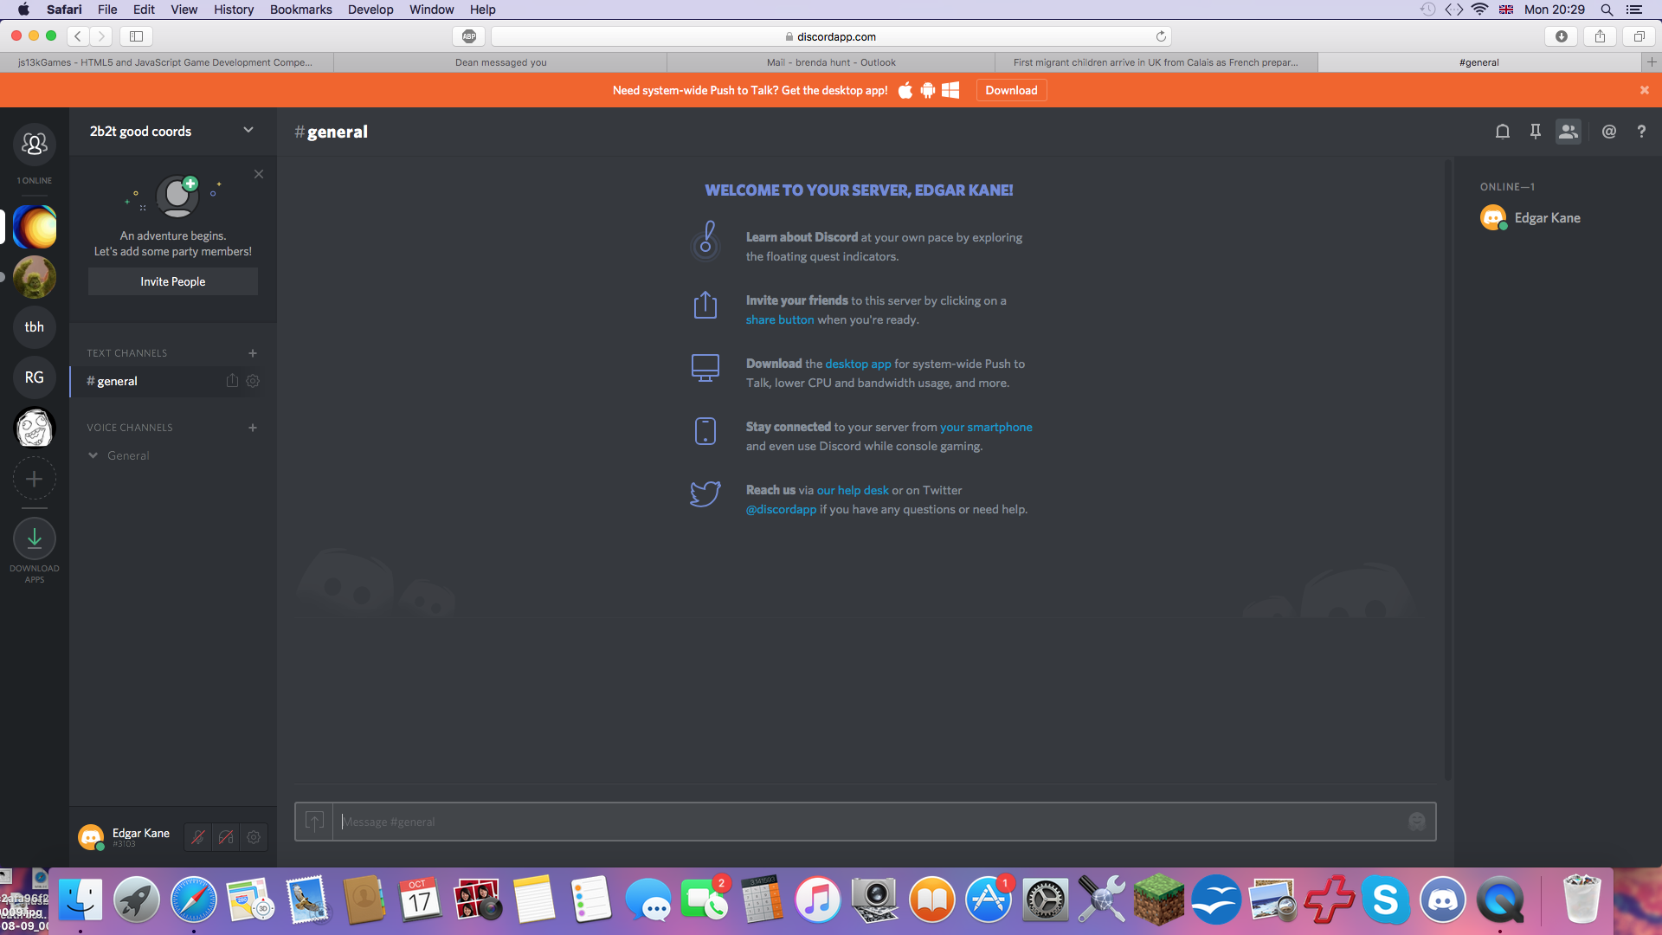Toggle headphone deafen
This screenshot has width=1662, height=935.
coord(226,837)
